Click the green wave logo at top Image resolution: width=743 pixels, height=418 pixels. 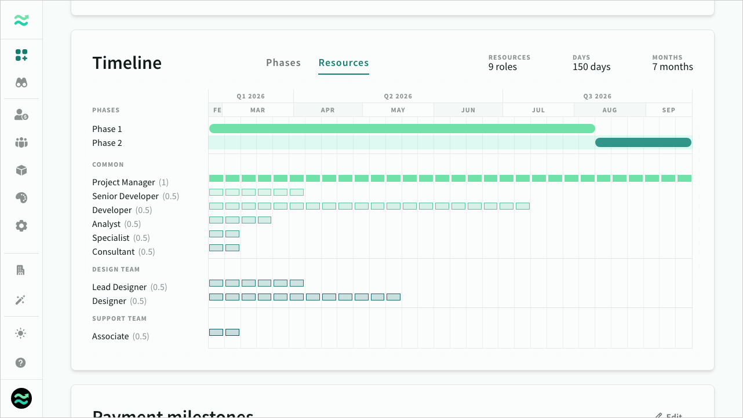click(x=21, y=20)
